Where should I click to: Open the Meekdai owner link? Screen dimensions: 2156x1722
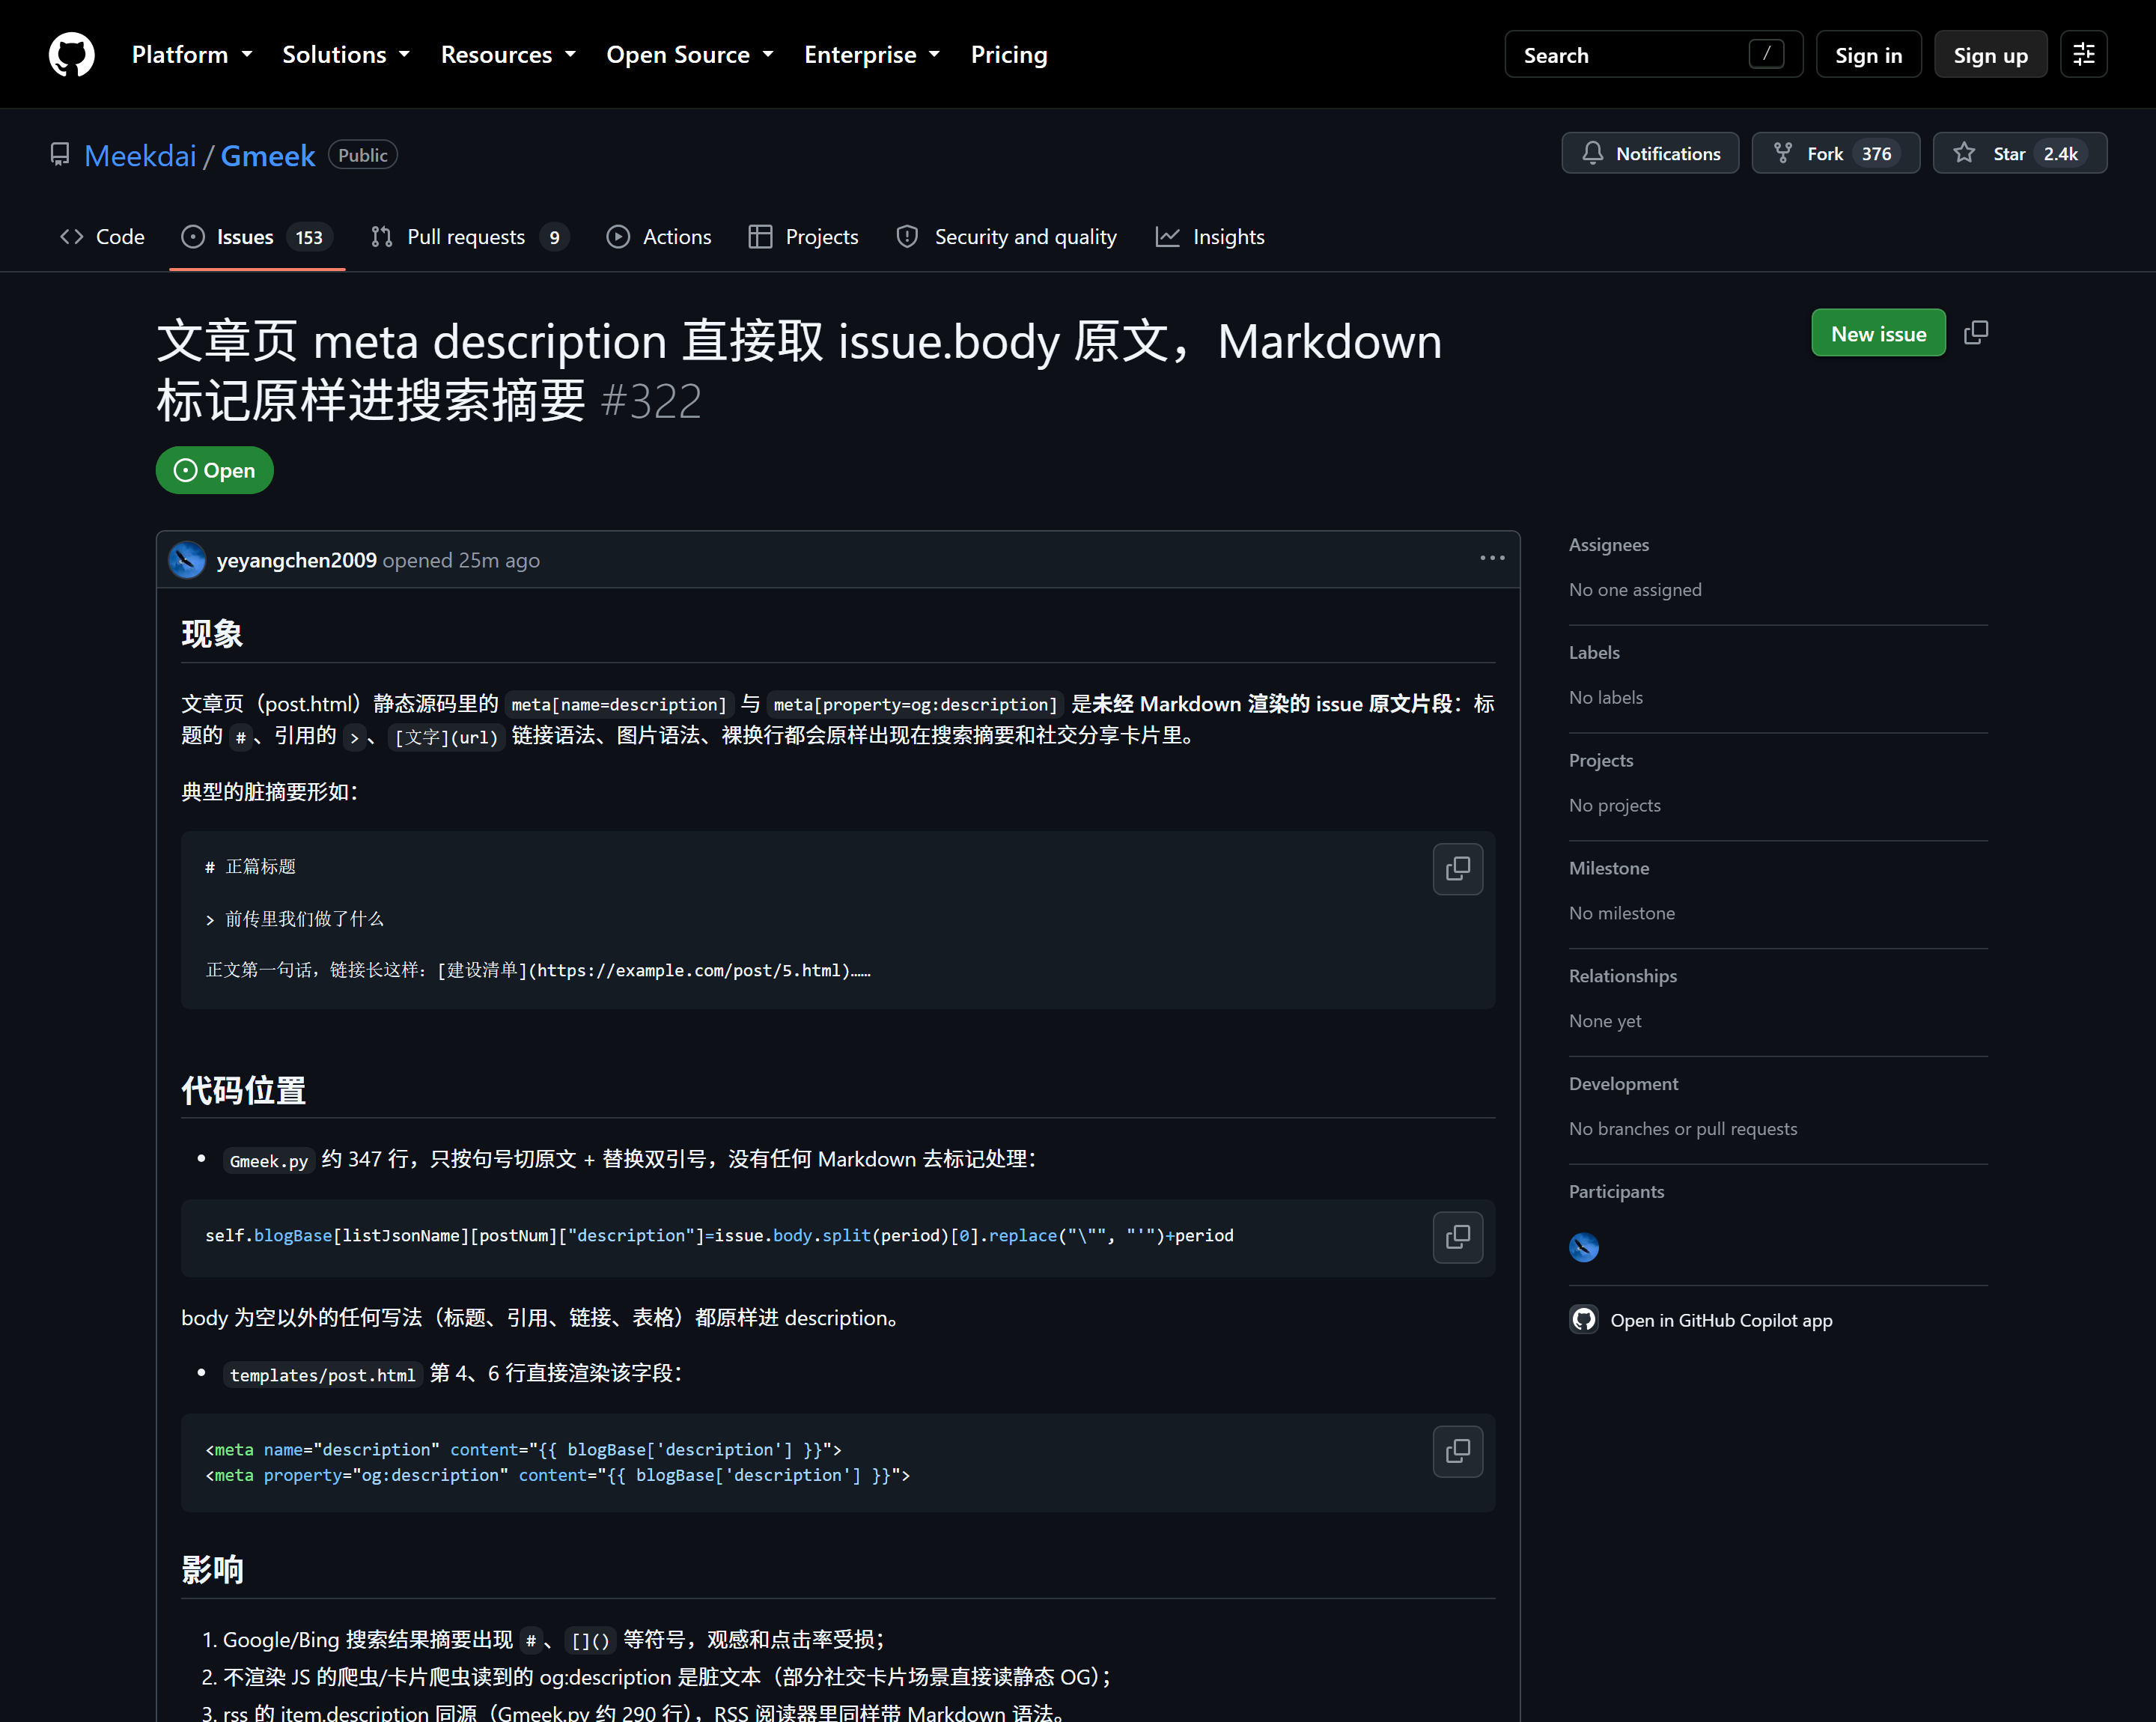[140, 155]
